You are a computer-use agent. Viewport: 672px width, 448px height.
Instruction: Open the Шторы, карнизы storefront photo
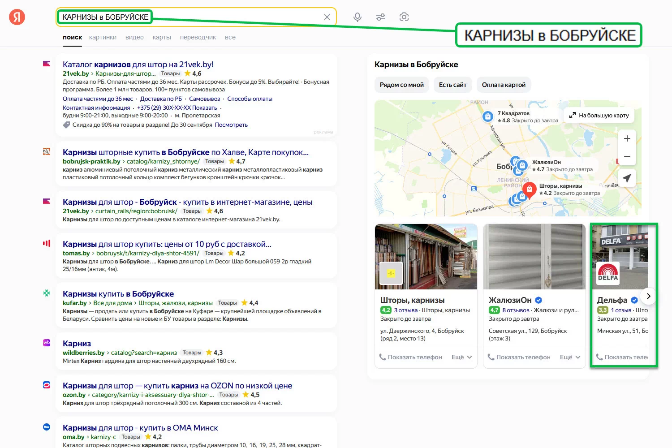426,256
